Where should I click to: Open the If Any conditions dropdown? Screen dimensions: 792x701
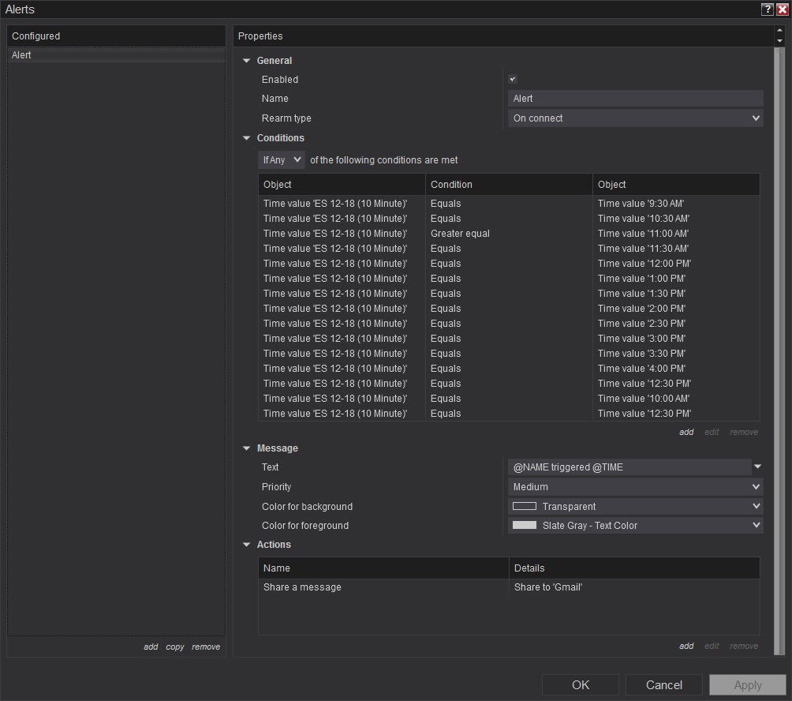pyautogui.click(x=281, y=160)
